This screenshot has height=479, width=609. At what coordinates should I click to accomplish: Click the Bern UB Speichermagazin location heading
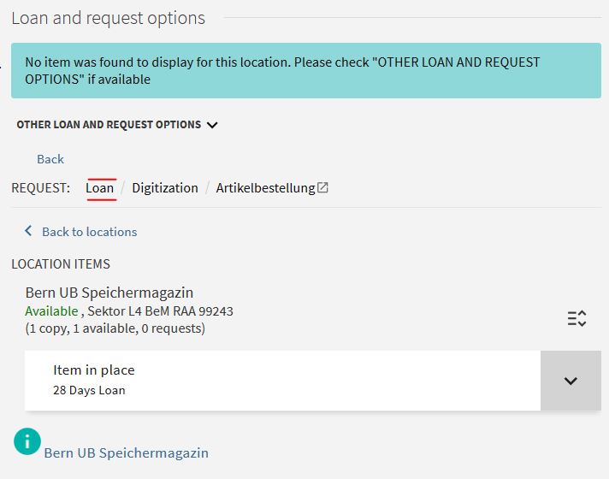coord(109,293)
